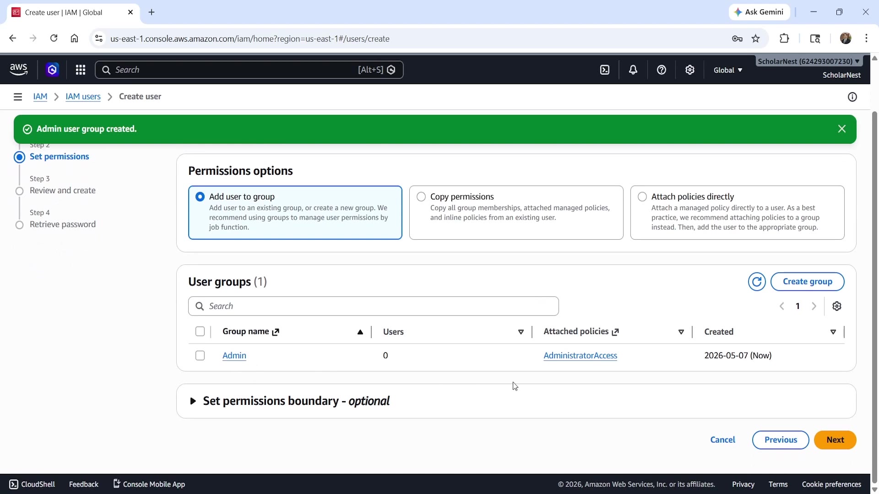Check the Admin group checkbox

[200, 355]
